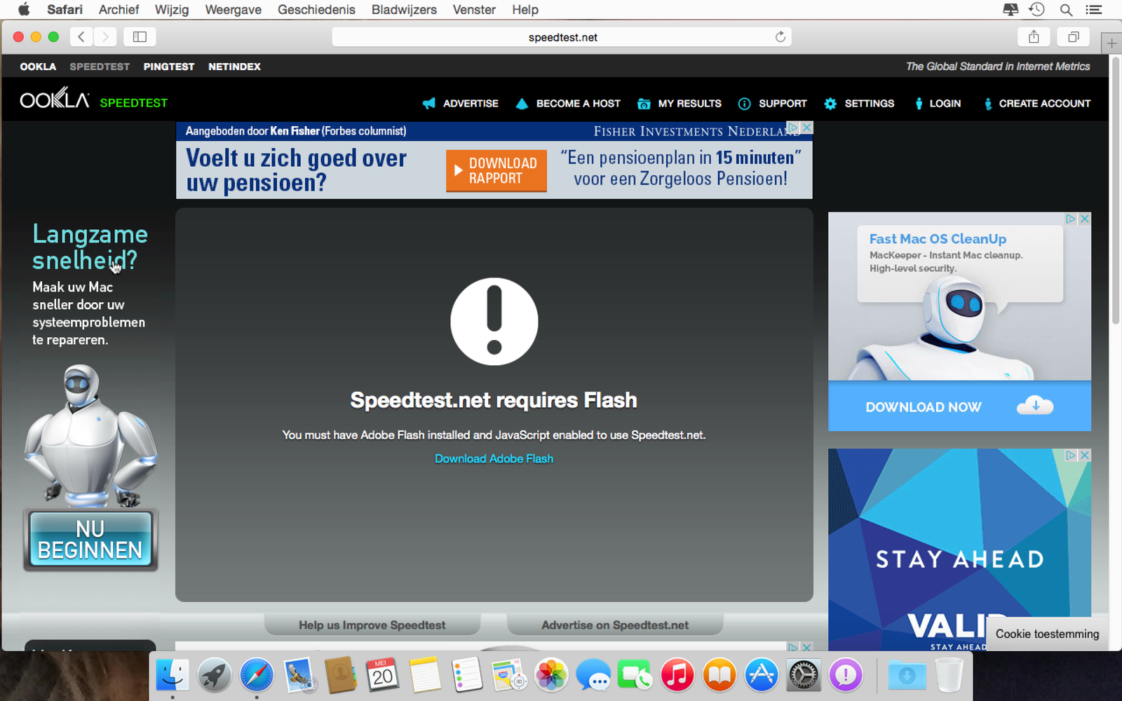Viewport: 1122px width, 701px height.
Task: Switch to the NETINDEX site tab
Action: point(234,67)
